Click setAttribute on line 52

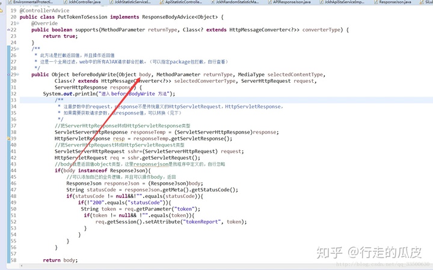point(162,222)
